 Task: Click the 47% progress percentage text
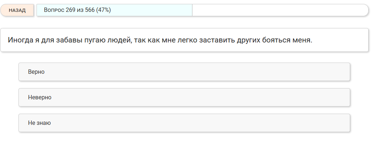coord(103,10)
